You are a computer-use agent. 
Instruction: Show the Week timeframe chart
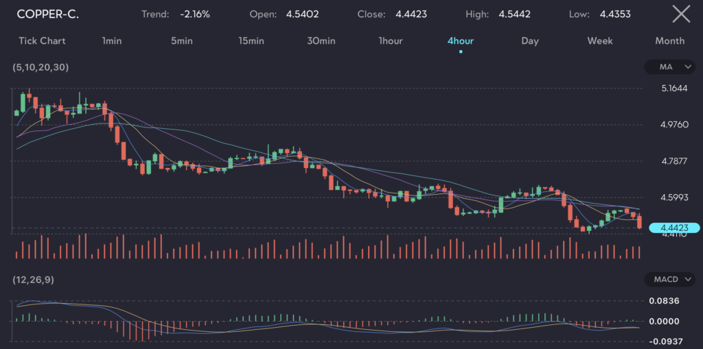coord(599,40)
